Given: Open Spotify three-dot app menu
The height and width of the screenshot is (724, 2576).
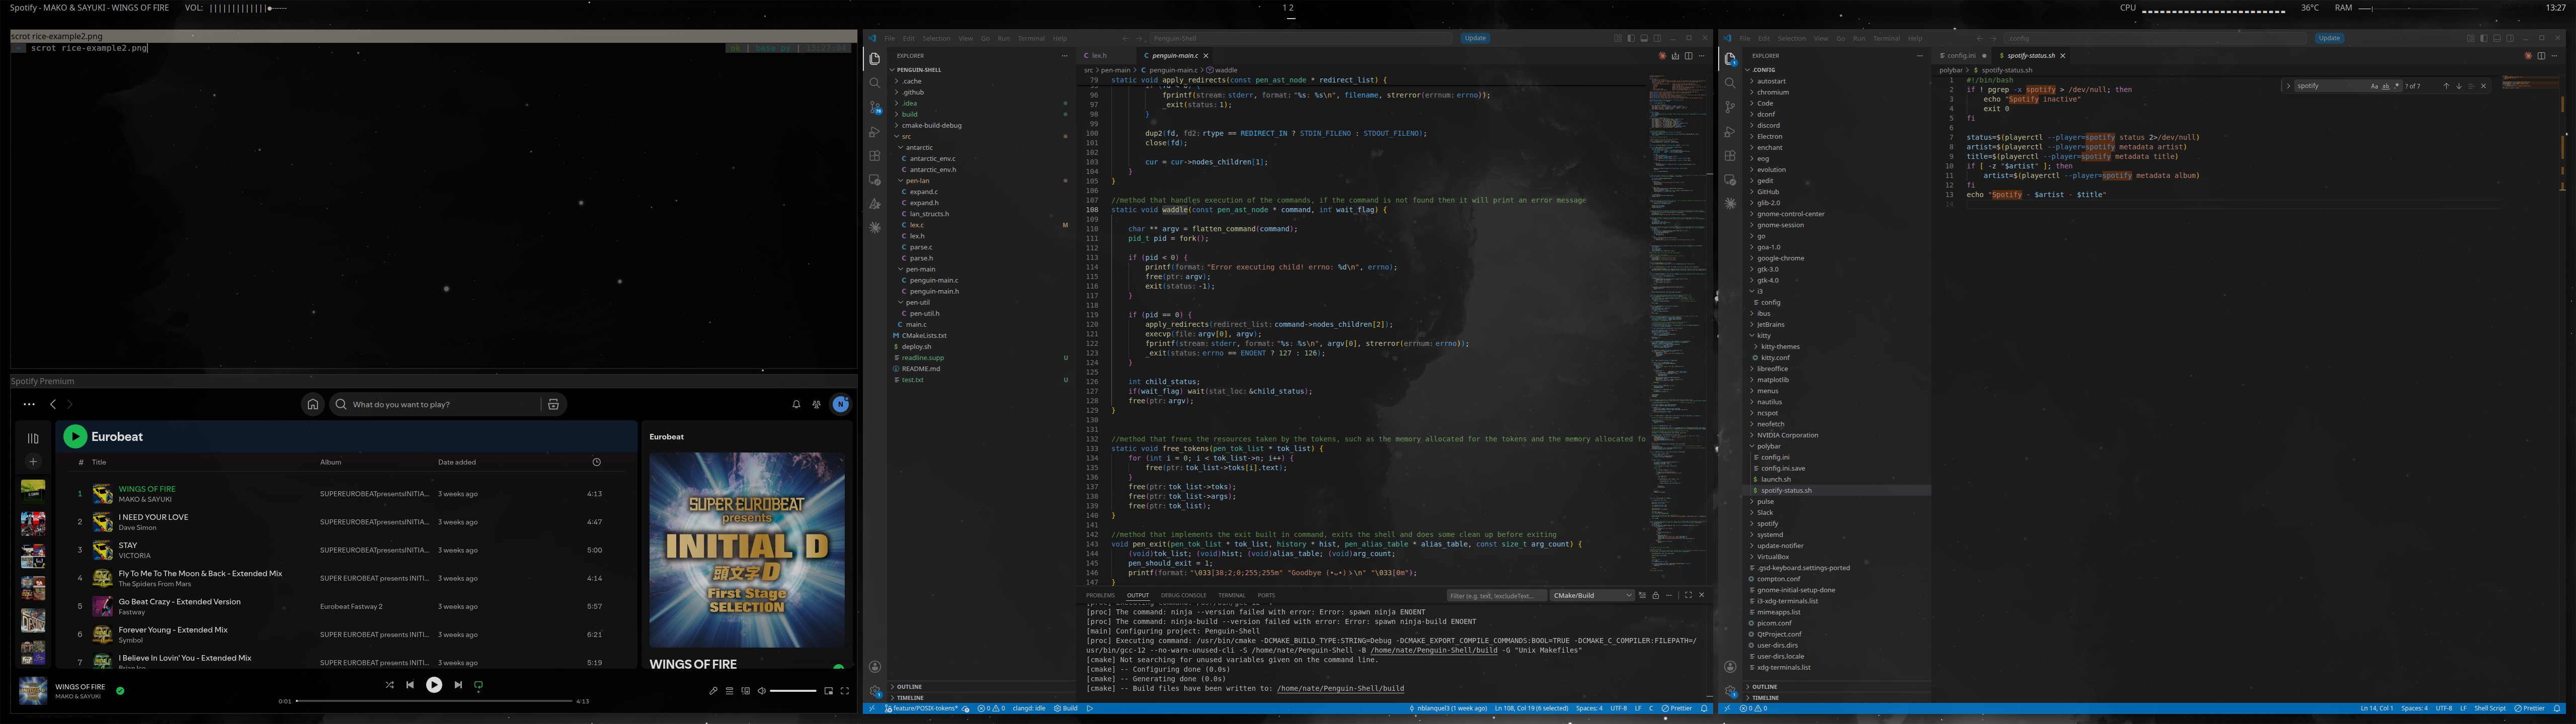Looking at the screenshot, I should (29, 404).
